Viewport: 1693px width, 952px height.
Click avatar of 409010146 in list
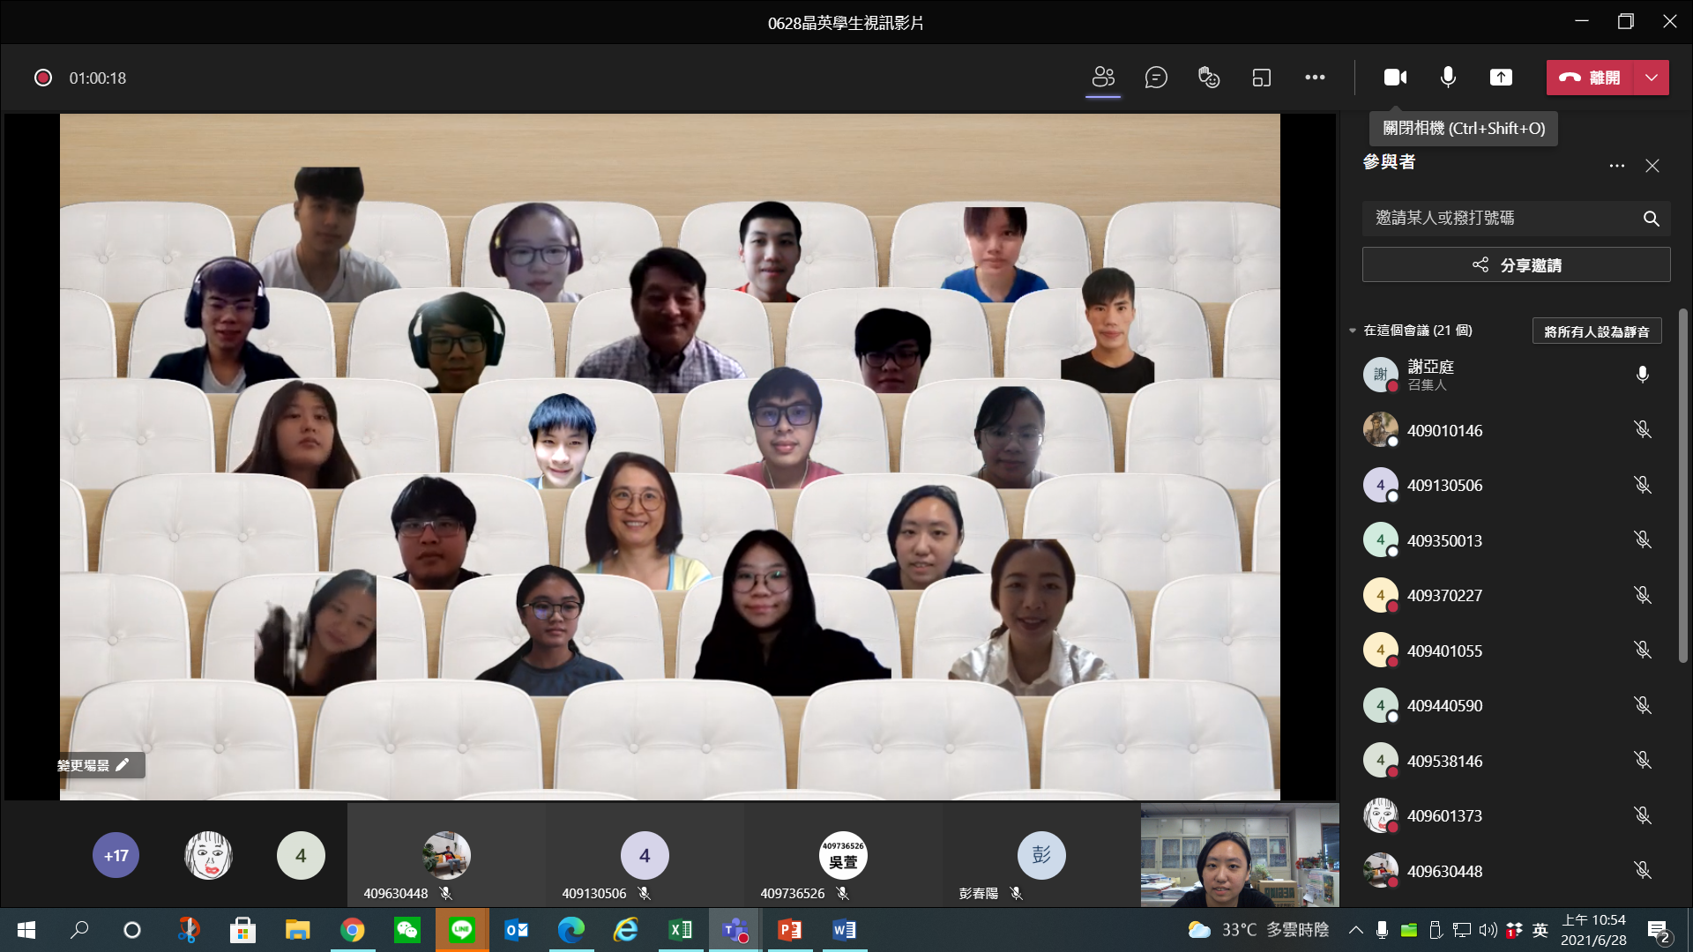coord(1381,430)
